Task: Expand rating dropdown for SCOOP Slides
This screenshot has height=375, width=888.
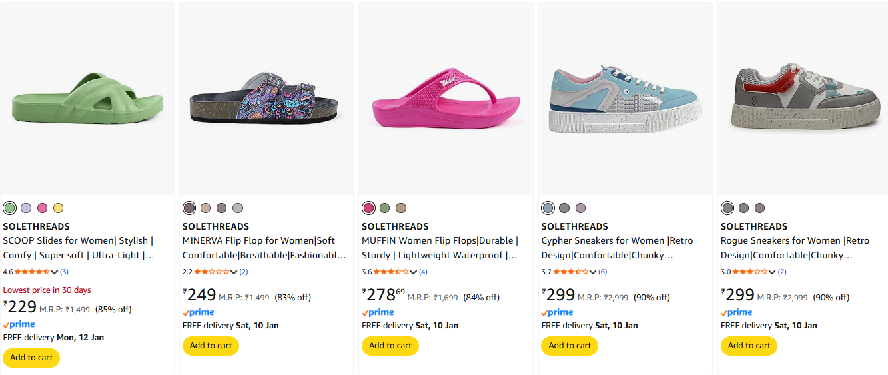Action: (x=55, y=272)
